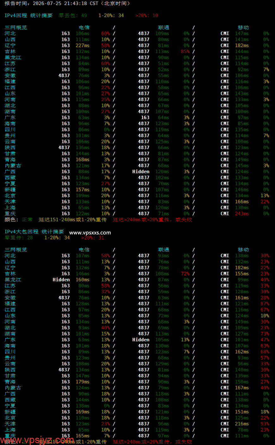275x445 pixels.
Task: Click "正常" legend text below IPv4回程 table
Action: click(27, 220)
